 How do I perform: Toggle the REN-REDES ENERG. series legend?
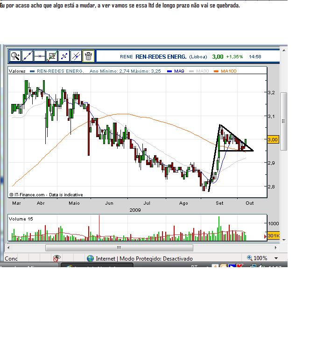[57, 71]
